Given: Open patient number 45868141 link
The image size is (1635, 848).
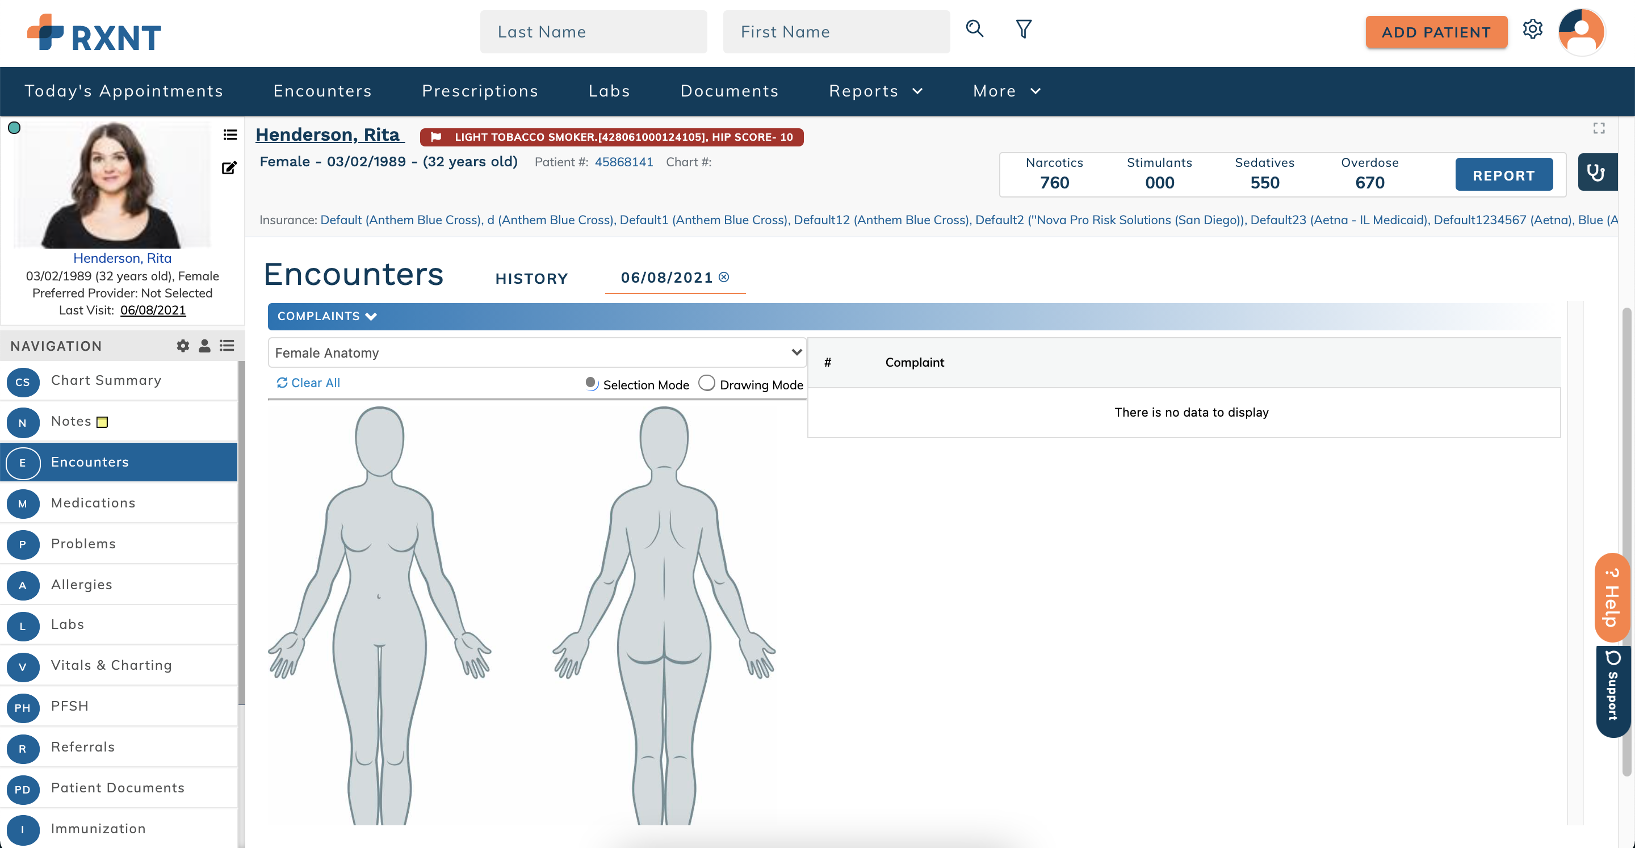Looking at the screenshot, I should [x=624, y=162].
